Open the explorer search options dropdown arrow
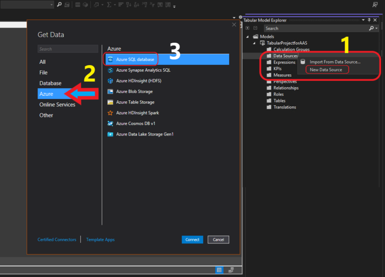Viewport: 385px width, 277px height. click(x=376, y=29)
